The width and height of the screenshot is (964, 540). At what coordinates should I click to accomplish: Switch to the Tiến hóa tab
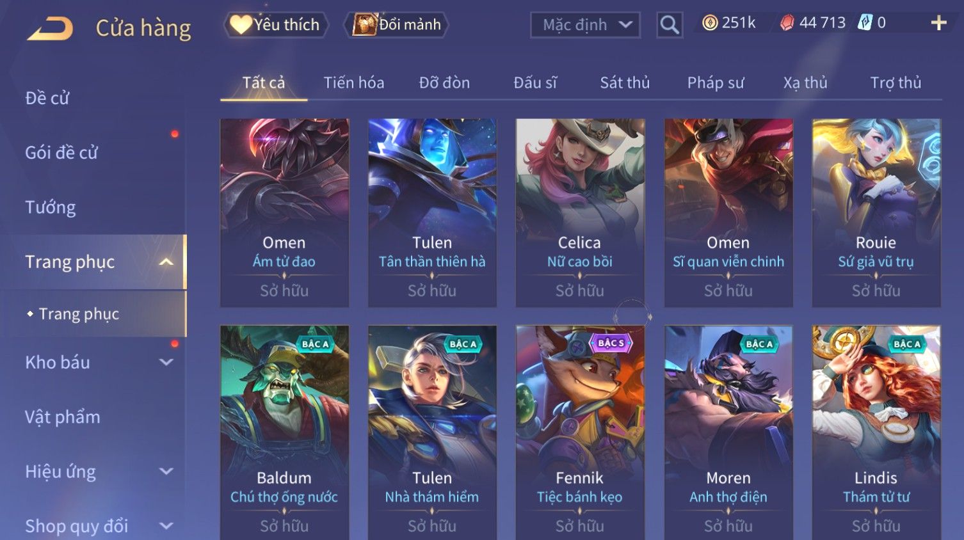(354, 83)
